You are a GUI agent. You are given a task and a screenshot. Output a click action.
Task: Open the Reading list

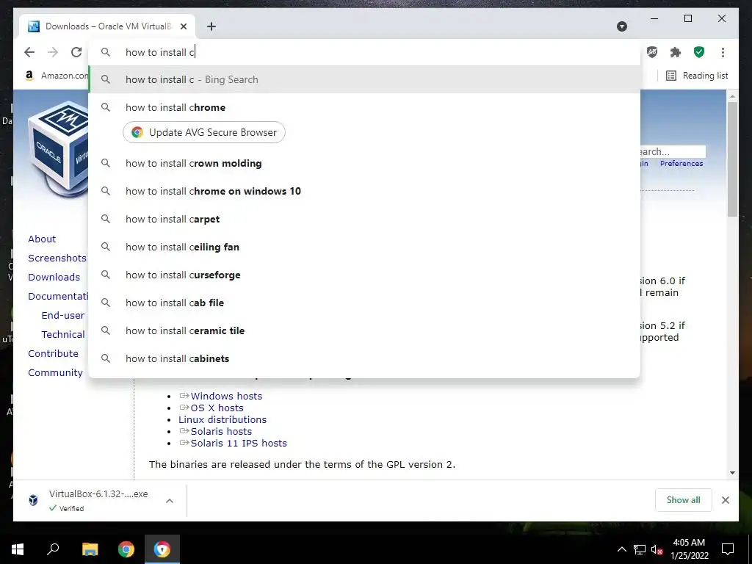(x=697, y=76)
